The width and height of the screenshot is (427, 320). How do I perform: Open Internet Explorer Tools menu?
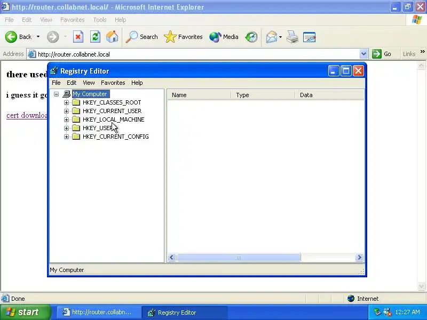pyautogui.click(x=100, y=20)
